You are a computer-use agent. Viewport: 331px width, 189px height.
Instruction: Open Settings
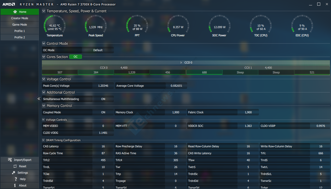[x=19, y=173]
